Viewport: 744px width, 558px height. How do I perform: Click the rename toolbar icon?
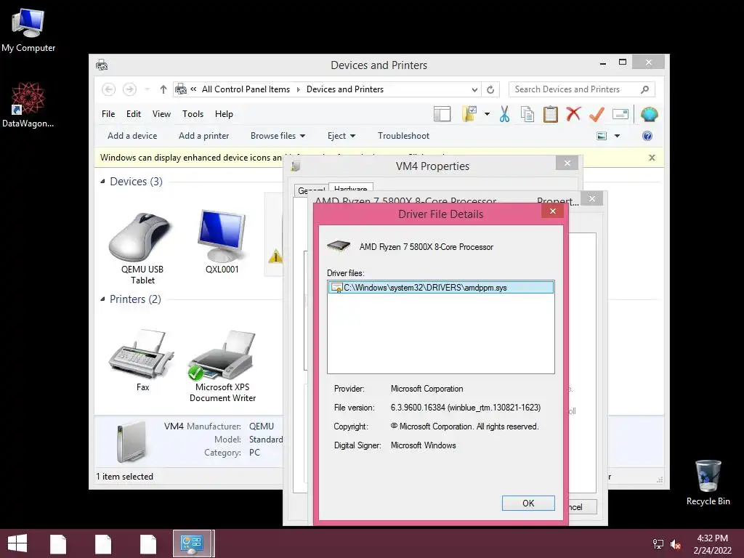tap(620, 114)
